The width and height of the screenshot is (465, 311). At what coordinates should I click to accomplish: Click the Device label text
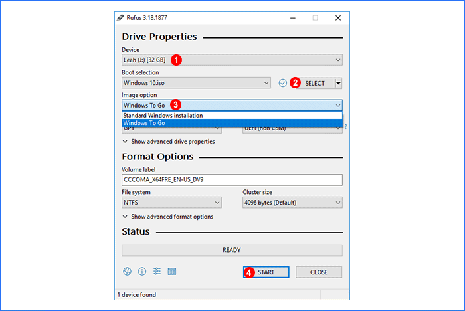pos(130,50)
